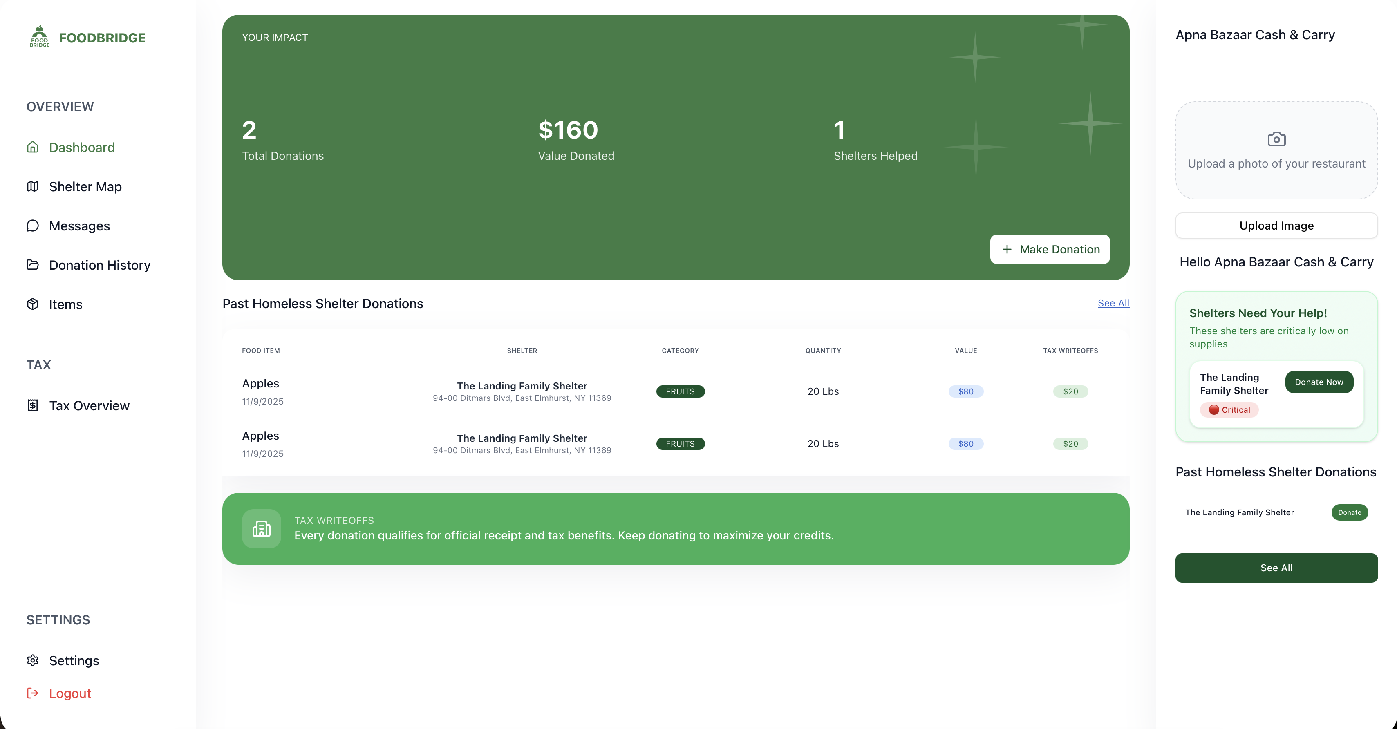Go to Donation History in sidebar
This screenshot has width=1397, height=729.
click(x=100, y=265)
